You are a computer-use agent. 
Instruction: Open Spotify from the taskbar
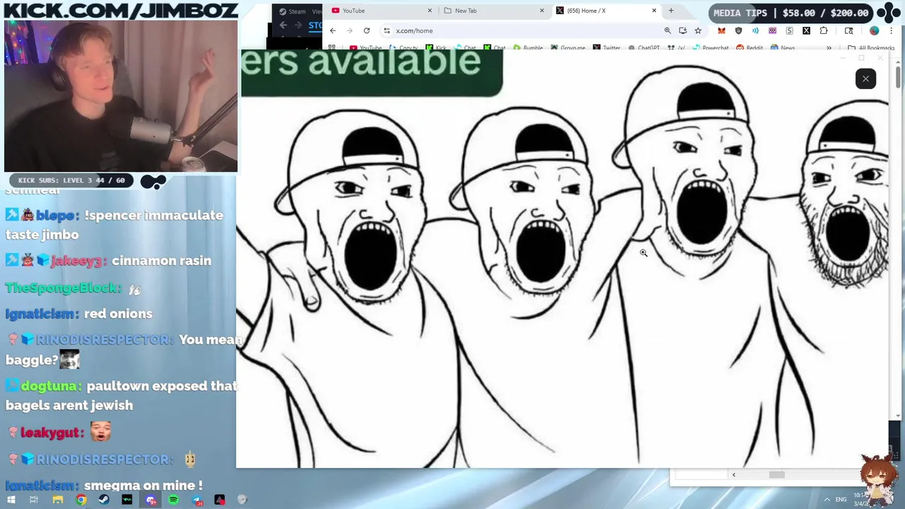(x=173, y=500)
